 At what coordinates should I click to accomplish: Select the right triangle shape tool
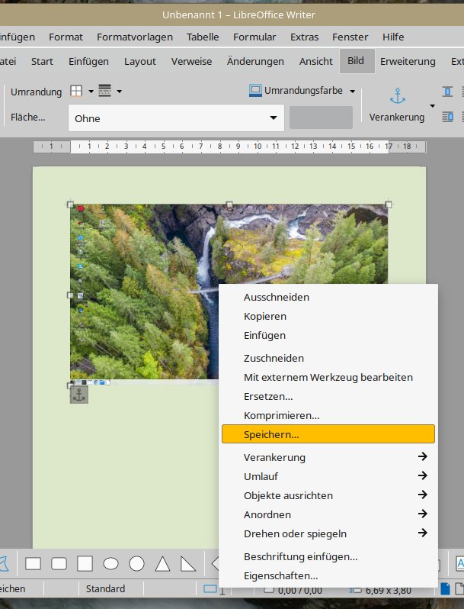[x=188, y=563]
